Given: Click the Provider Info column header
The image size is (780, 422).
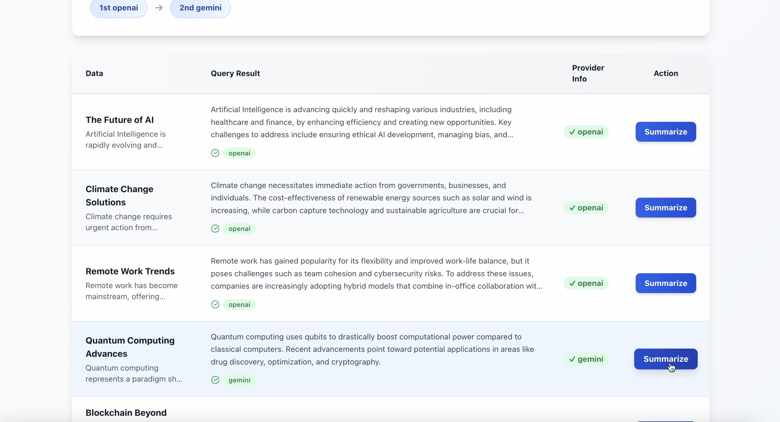Looking at the screenshot, I should click(588, 73).
